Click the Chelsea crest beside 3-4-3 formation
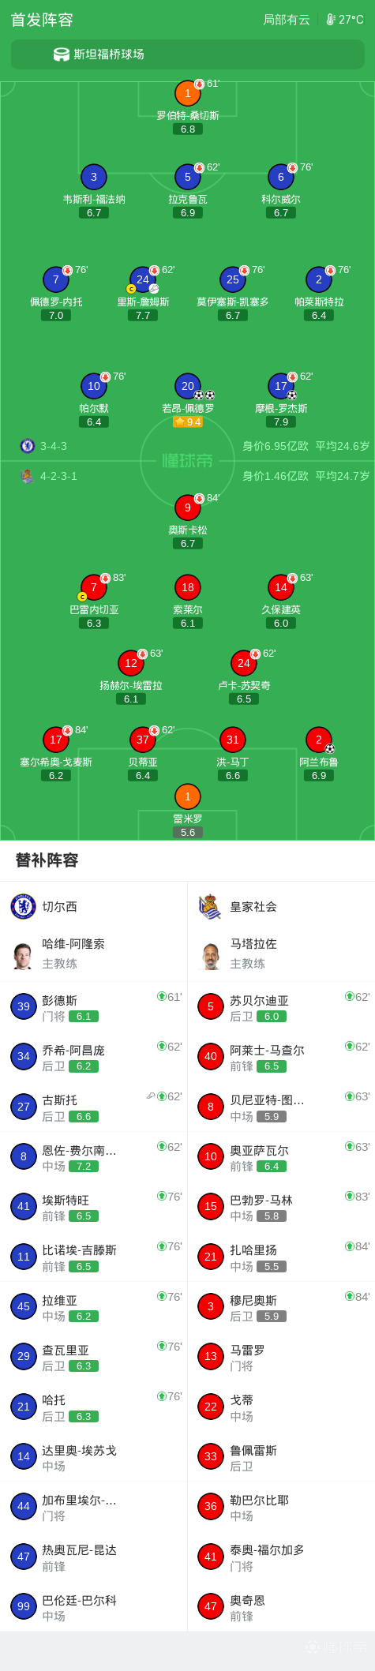375x1671 pixels. (x=28, y=446)
